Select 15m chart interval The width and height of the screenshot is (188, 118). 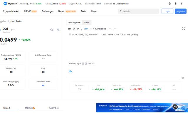click(x=86, y=29)
